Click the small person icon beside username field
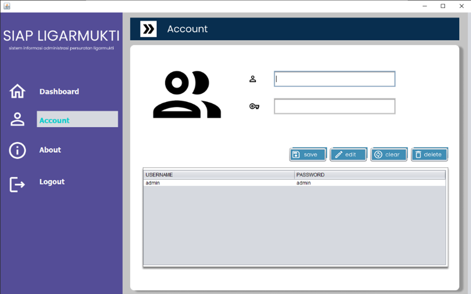 253,79
